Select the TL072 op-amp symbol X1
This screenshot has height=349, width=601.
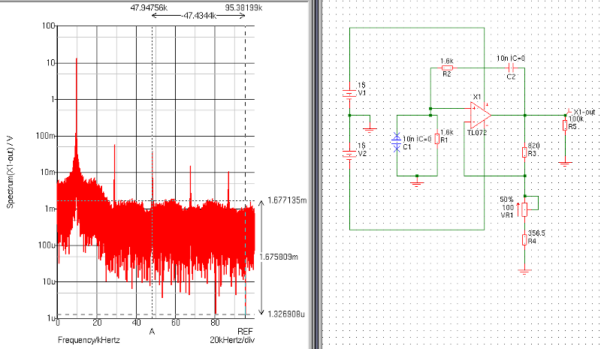pos(479,115)
